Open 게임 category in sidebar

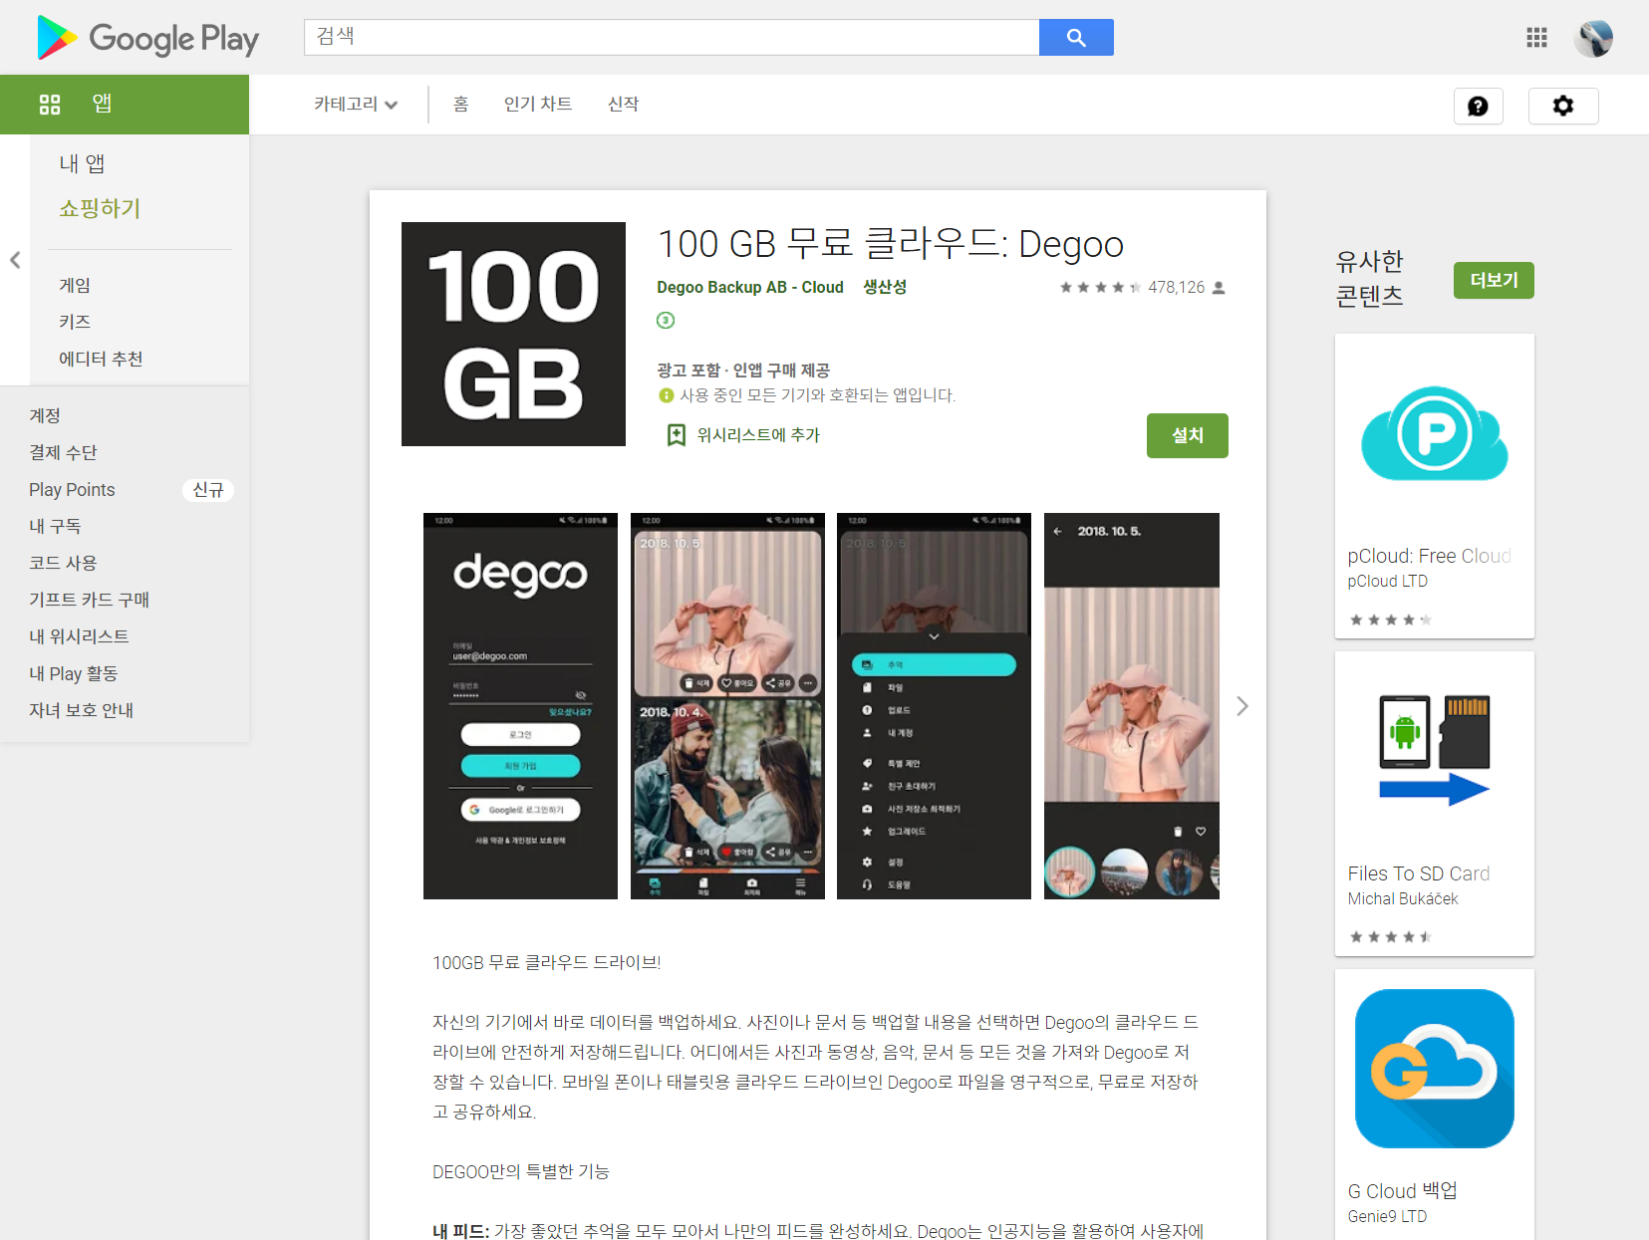click(75, 285)
